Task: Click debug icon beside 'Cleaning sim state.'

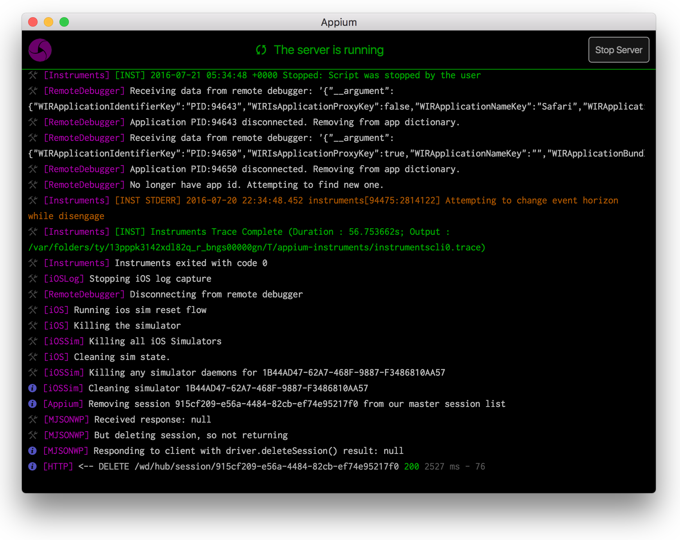Action: pyautogui.click(x=33, y=357)
